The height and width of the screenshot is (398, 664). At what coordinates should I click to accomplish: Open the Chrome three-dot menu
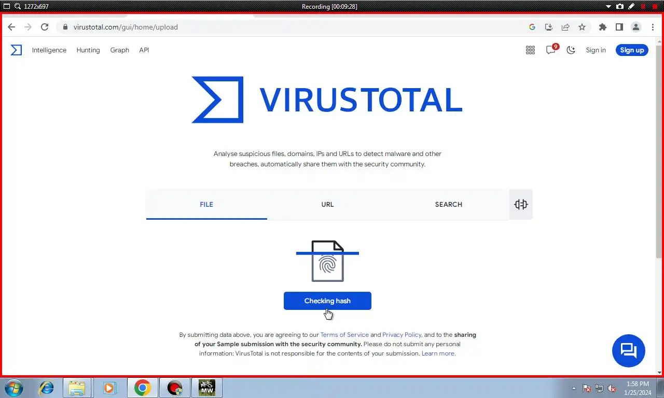point(652,27)
